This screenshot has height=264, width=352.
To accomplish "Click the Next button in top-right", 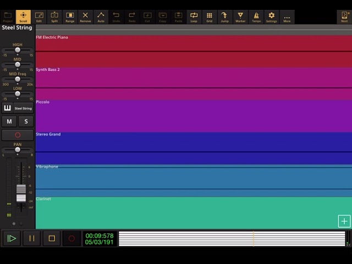I will tap(344, 17).
